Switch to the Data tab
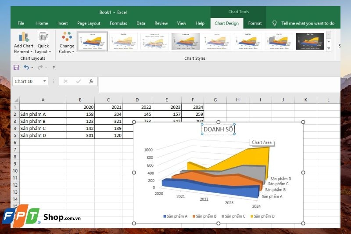Image resolution: width=351 pixels, height=234 pixels. (140, 23)
